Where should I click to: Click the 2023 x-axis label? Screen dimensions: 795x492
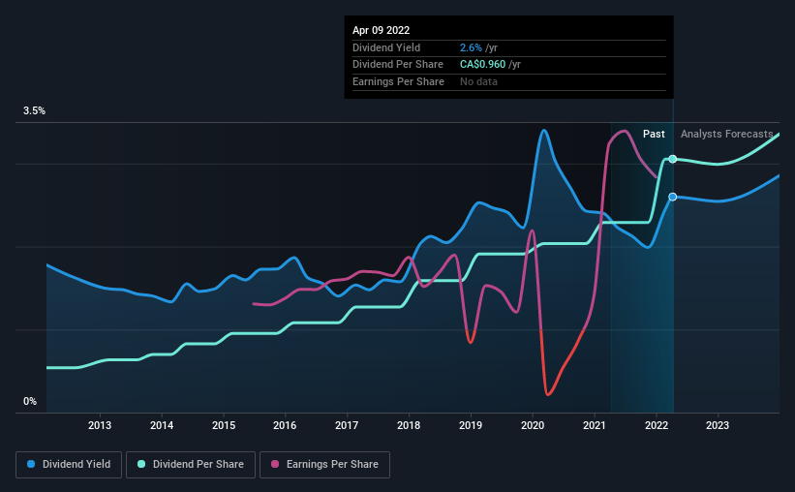point(718,425)
